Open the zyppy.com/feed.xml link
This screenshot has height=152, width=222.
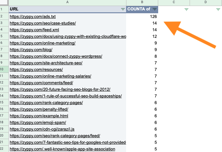point(34,30)
